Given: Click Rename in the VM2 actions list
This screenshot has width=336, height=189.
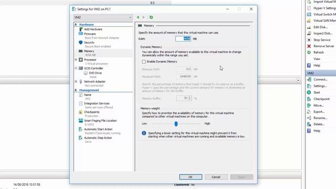Looking at the screenshot, I should [320, 118].
